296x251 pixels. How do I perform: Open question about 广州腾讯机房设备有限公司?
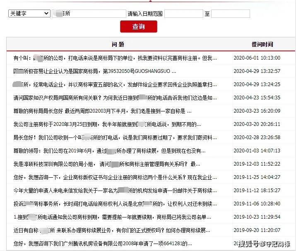(x=103, y=244)
